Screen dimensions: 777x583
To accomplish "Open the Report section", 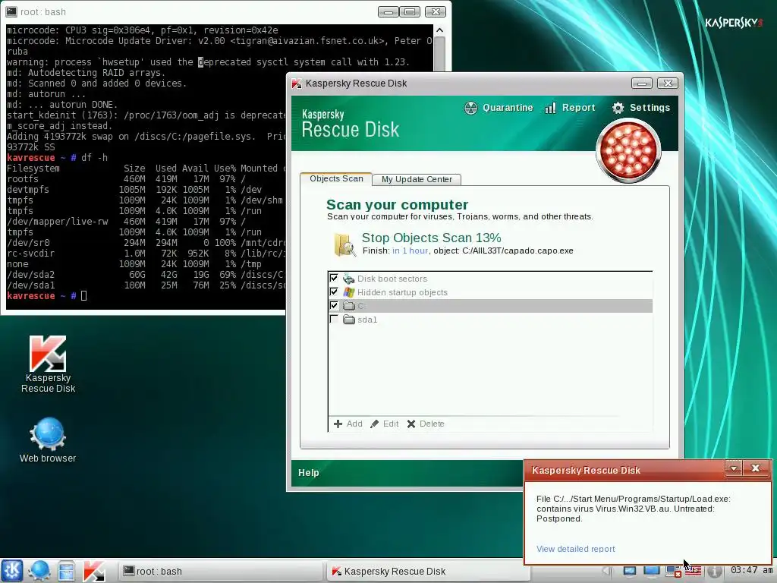I will [570, 108].
